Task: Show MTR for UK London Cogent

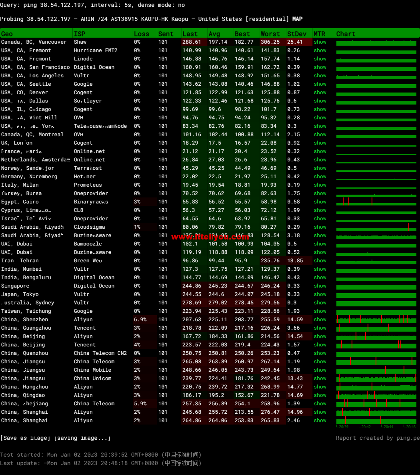Action: pyautogui.click(x=320, y=143)
